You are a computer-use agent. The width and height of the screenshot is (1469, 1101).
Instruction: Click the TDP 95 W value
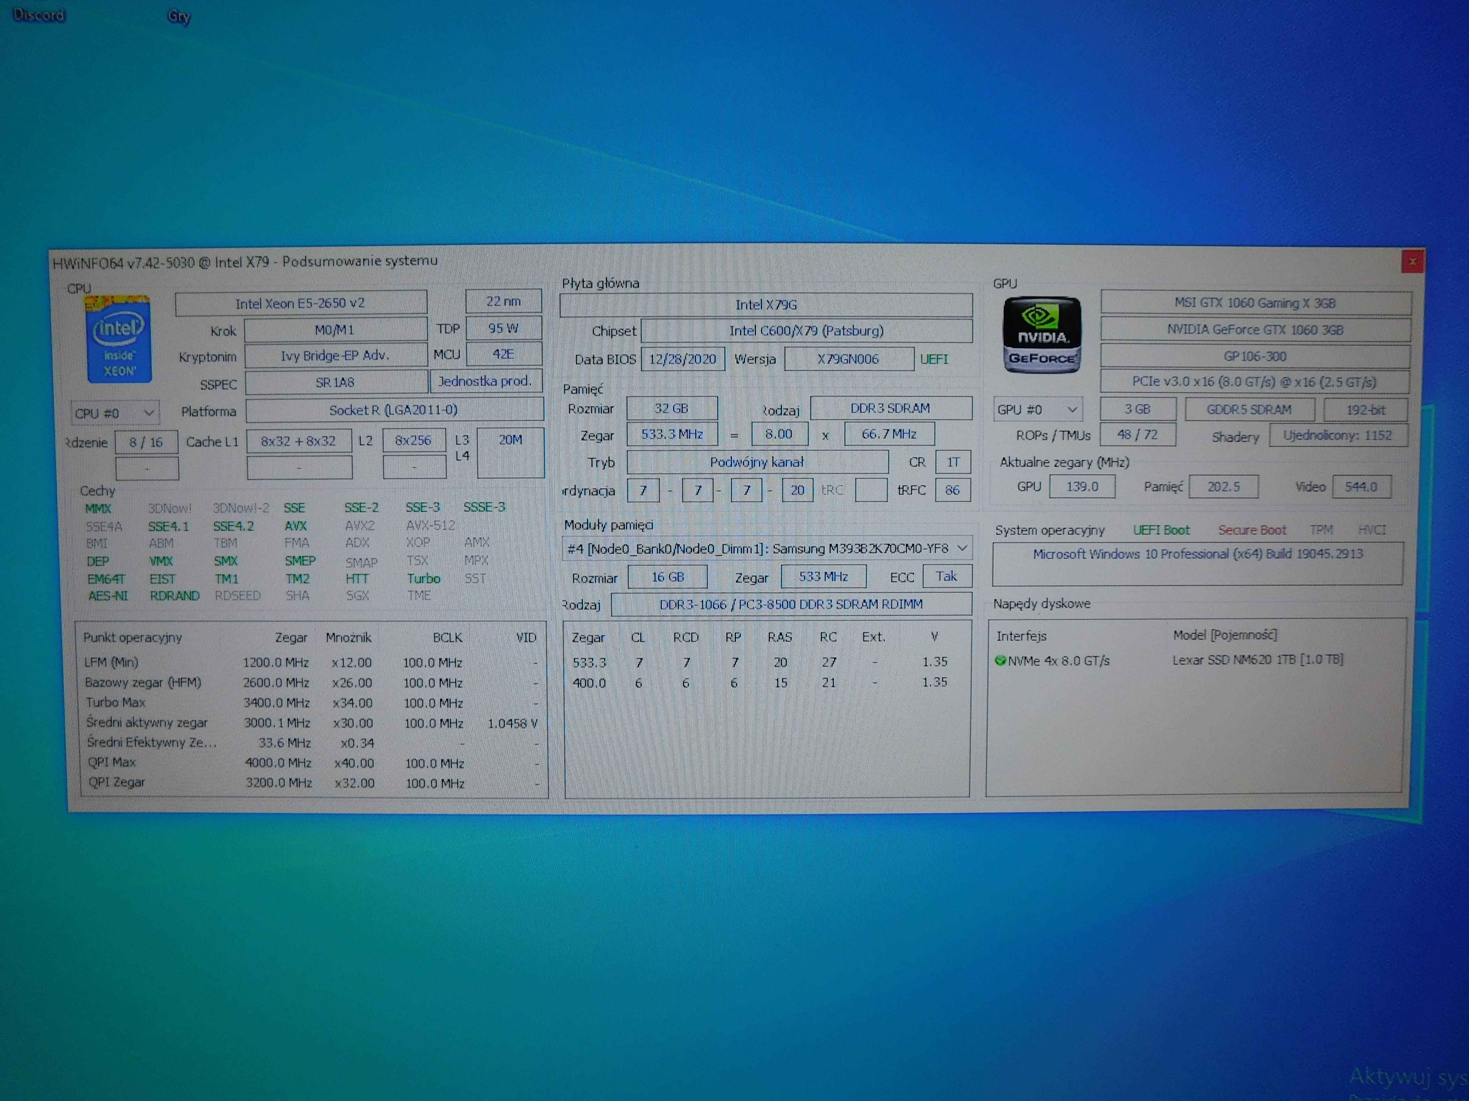pyautogui.click(x=503, y=328)
